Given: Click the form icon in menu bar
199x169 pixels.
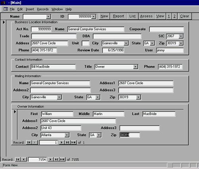Looking at the screenshot, I should pos(6,9).
